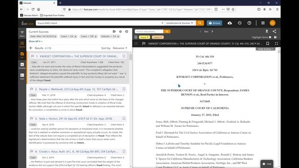Viewport: 299px width, 168px height.
Task: Click the Browse button
Action: (x=214, y=23)
